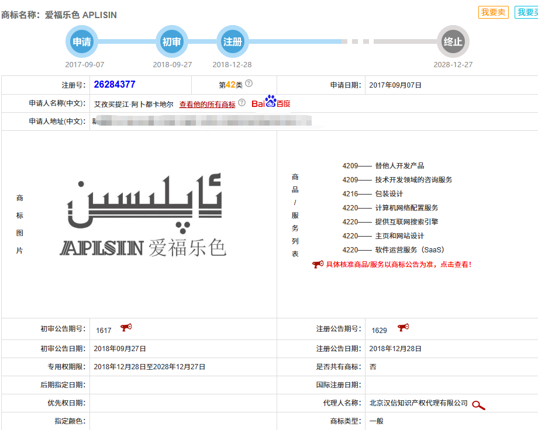Click application date 2017年09月07日 in the table

coord(395,85)
